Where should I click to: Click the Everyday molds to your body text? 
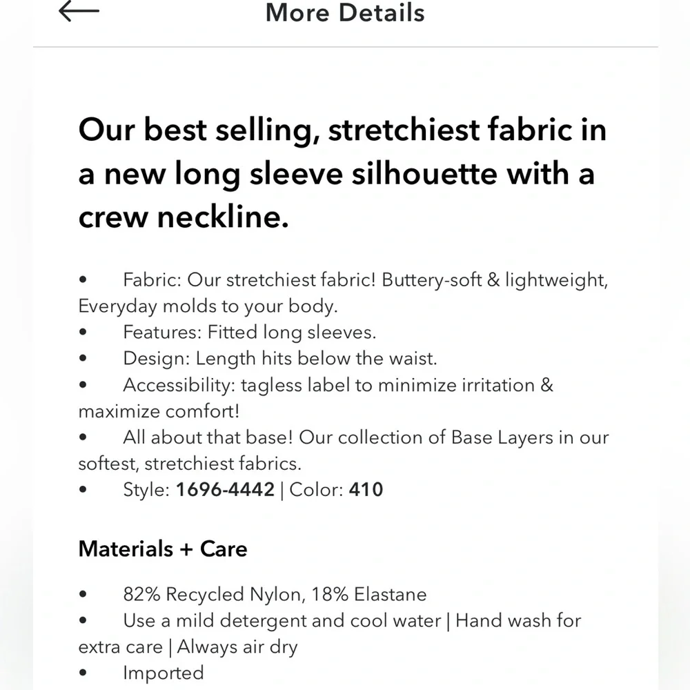(208, 306)
